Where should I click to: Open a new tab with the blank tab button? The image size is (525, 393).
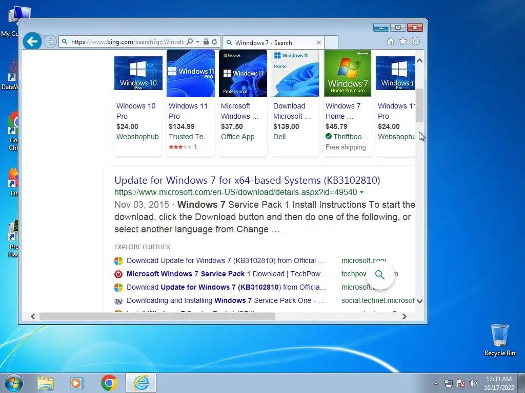tap(331, 42)
